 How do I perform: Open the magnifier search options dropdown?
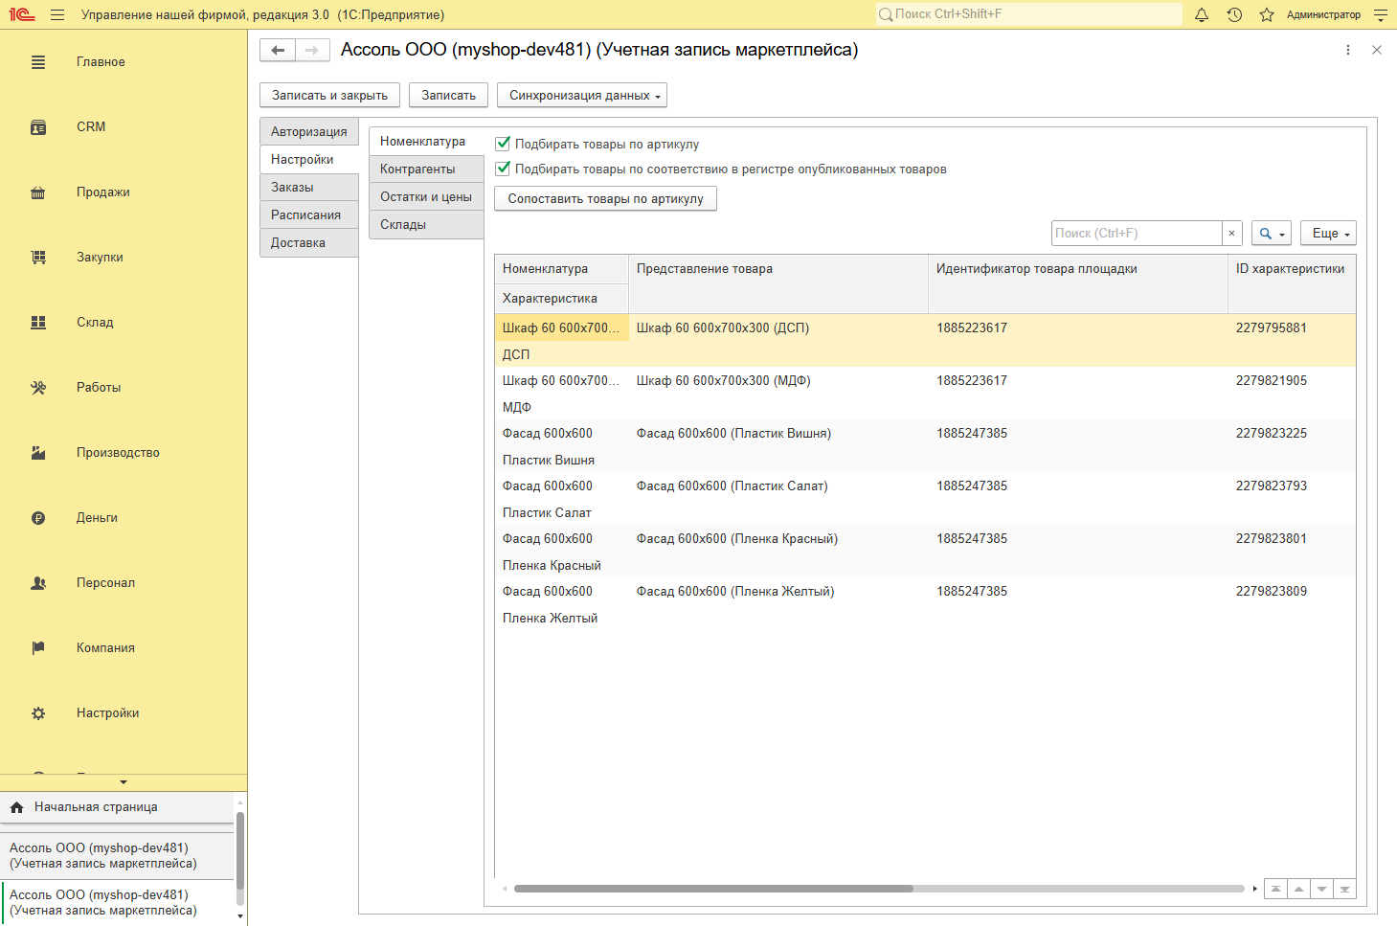point(1272,234)
